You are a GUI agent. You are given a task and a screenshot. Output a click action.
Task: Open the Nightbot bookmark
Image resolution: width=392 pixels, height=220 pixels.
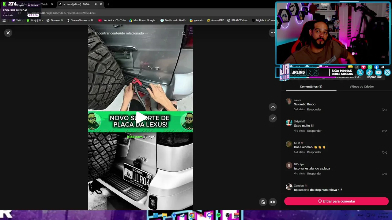click(263, 20)
